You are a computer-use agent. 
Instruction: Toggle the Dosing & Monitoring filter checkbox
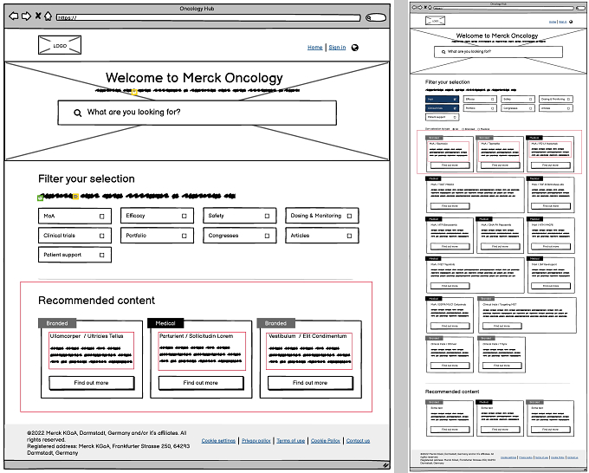[349, 216]
